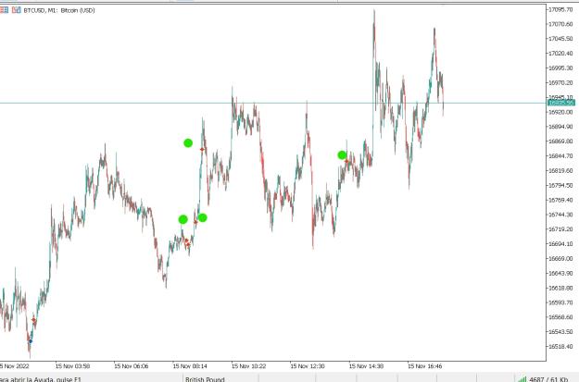The height and width of the screenshot is (382, 579).
Task: Click the '15 Nov 16:46' time label
Action: pos(424,366)
